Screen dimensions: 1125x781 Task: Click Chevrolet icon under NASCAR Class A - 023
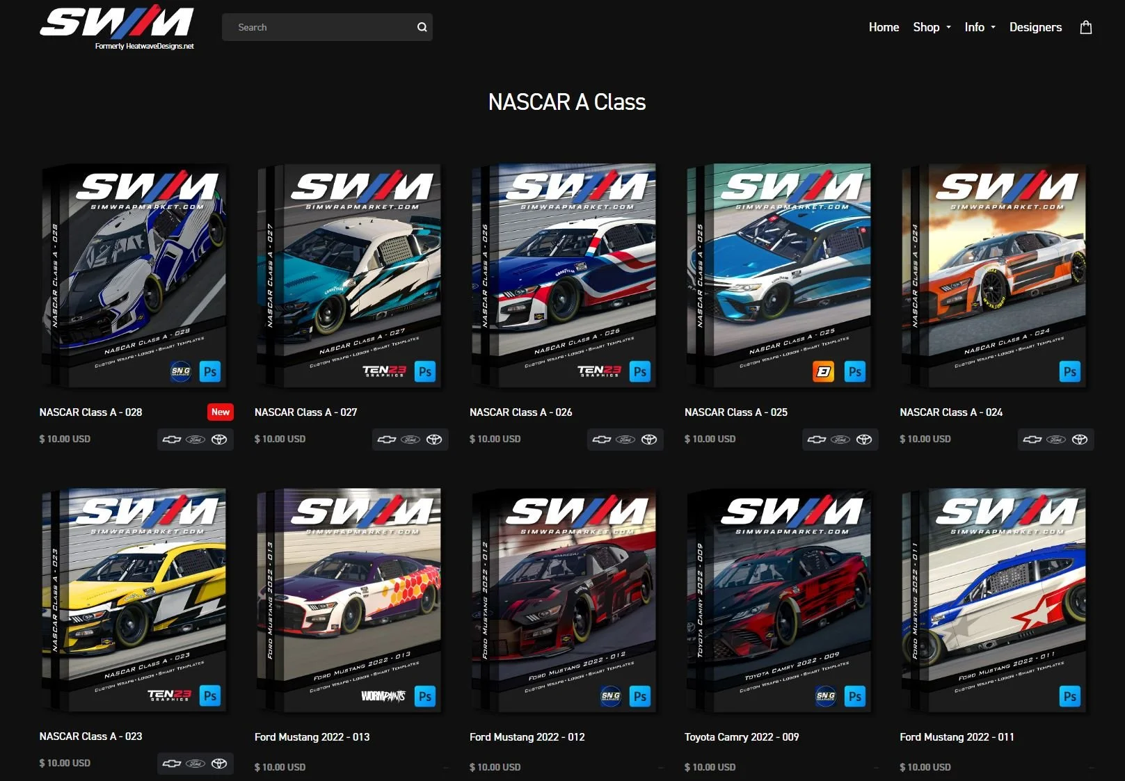[x=172, y=764]
